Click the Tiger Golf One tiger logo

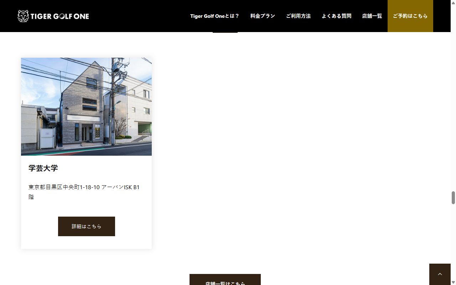tap(53, 16)
